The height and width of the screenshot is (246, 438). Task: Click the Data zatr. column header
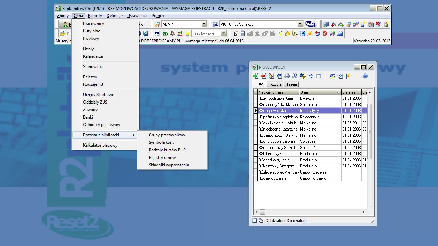coord(351,92)
